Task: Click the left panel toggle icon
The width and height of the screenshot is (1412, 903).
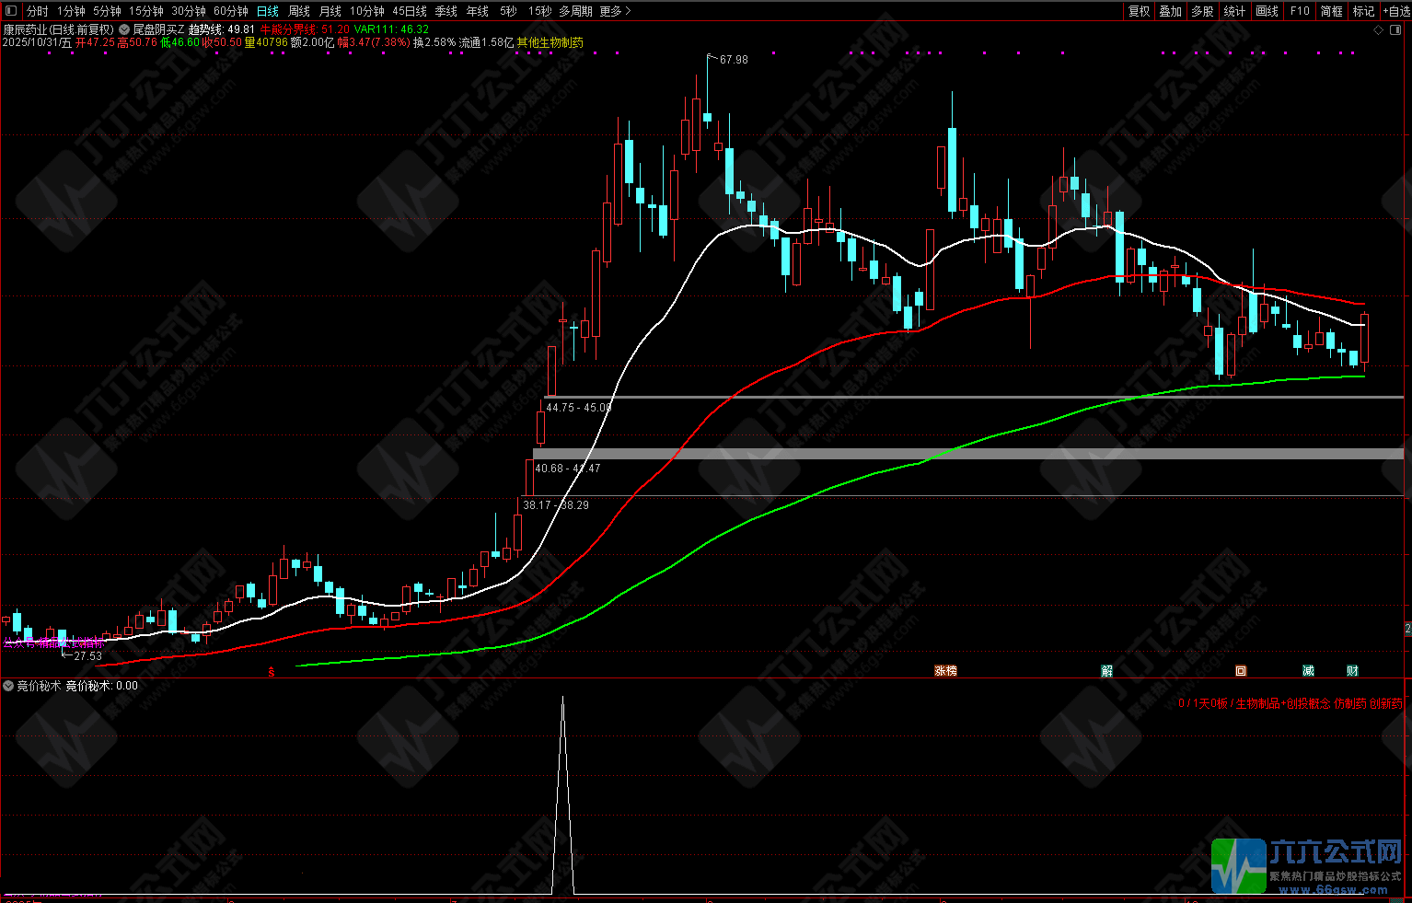Action: click(11, 11)
